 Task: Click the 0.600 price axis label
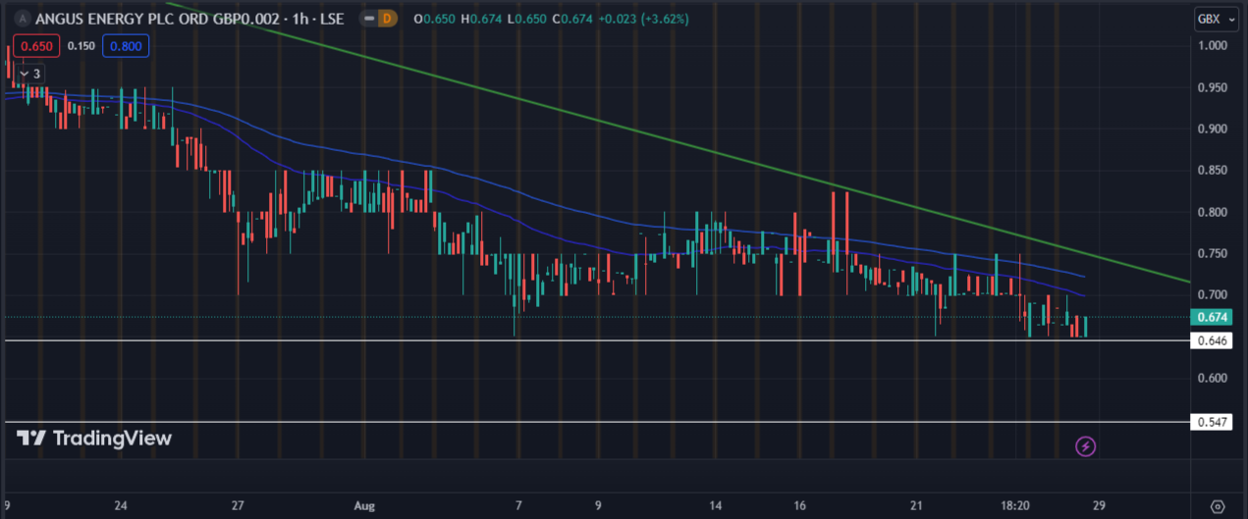pos(1212,378)
